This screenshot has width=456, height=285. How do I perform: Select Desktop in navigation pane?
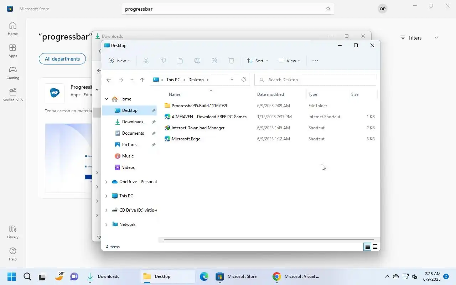click(129, 110)
